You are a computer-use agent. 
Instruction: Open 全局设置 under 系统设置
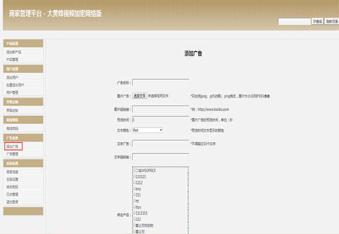click(x=12, y=179)
